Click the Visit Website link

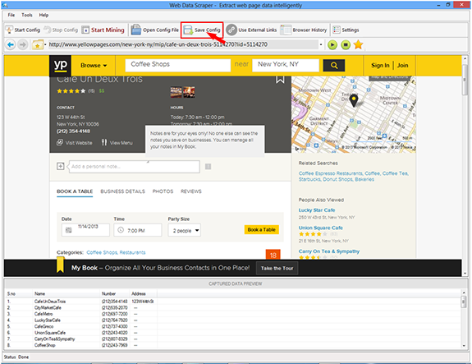pyautogui.click(x=75, y=142)
